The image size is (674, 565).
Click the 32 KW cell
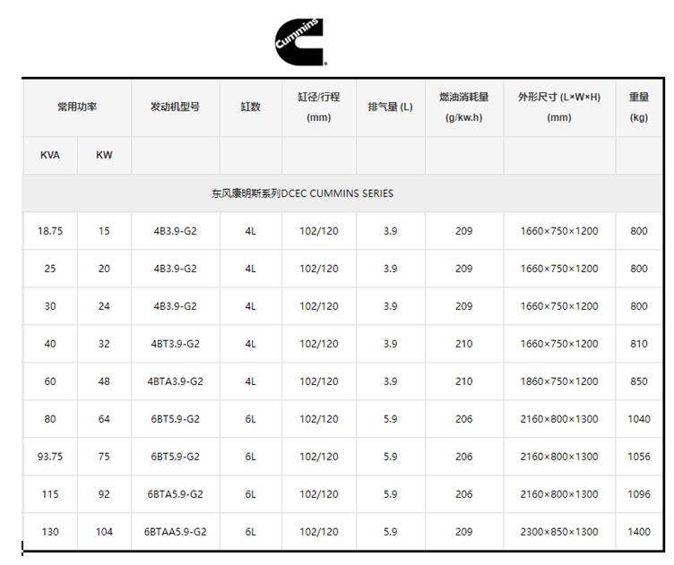[x=104, y=344]
